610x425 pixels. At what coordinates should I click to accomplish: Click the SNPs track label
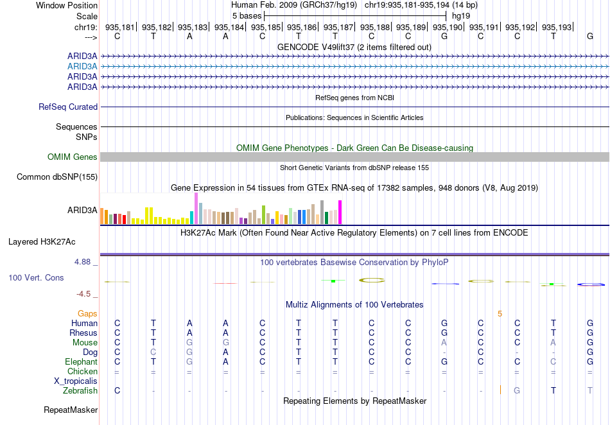87,137
